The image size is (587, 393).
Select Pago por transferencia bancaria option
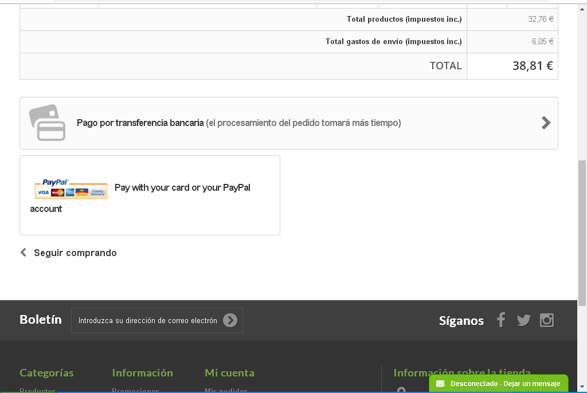point(140,123)
